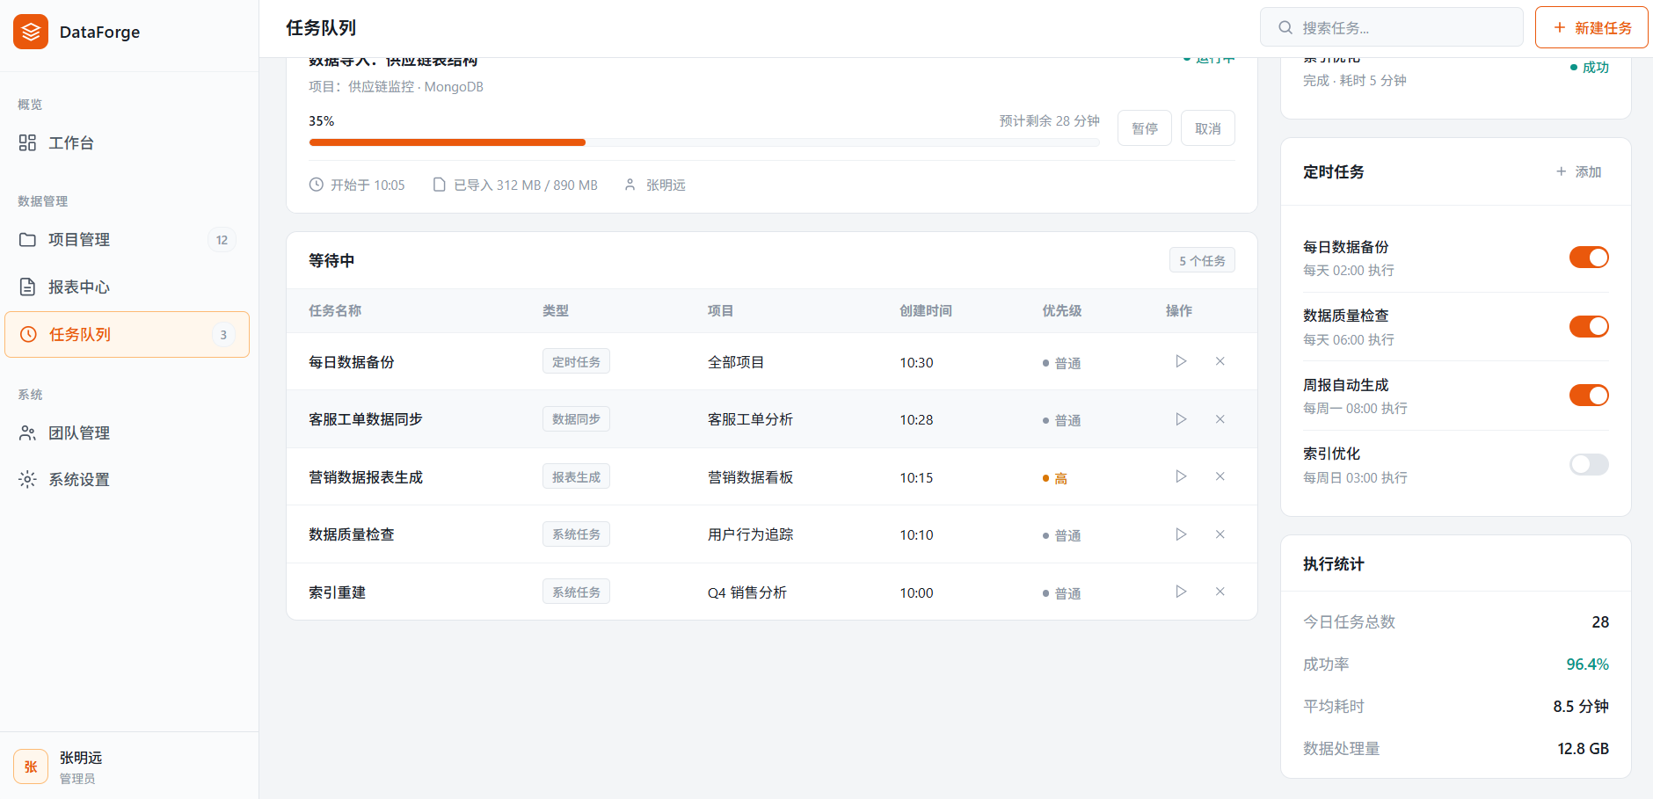Delete the 索引重建 task via X icon
This screenshot has height=799, width=1653.
point(1220,592)
